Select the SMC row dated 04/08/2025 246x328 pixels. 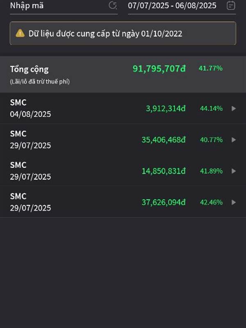[x=123, y=108]
